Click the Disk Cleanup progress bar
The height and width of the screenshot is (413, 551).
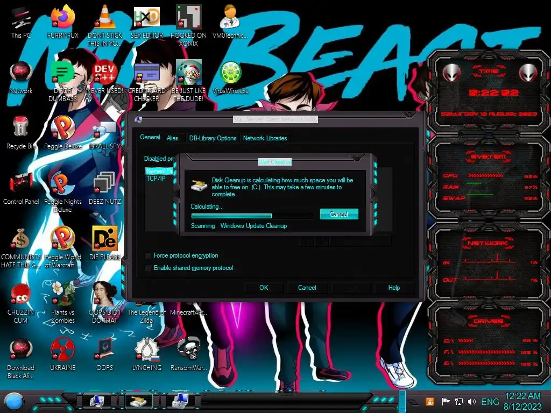252,216
